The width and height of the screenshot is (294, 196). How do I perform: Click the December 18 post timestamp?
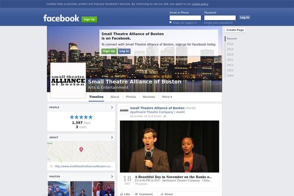[x=146, y=116]
